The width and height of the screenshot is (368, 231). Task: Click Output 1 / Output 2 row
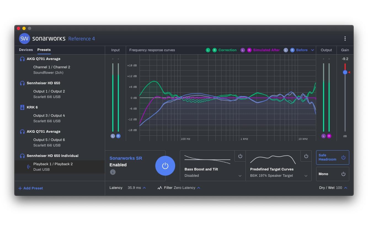60,94
